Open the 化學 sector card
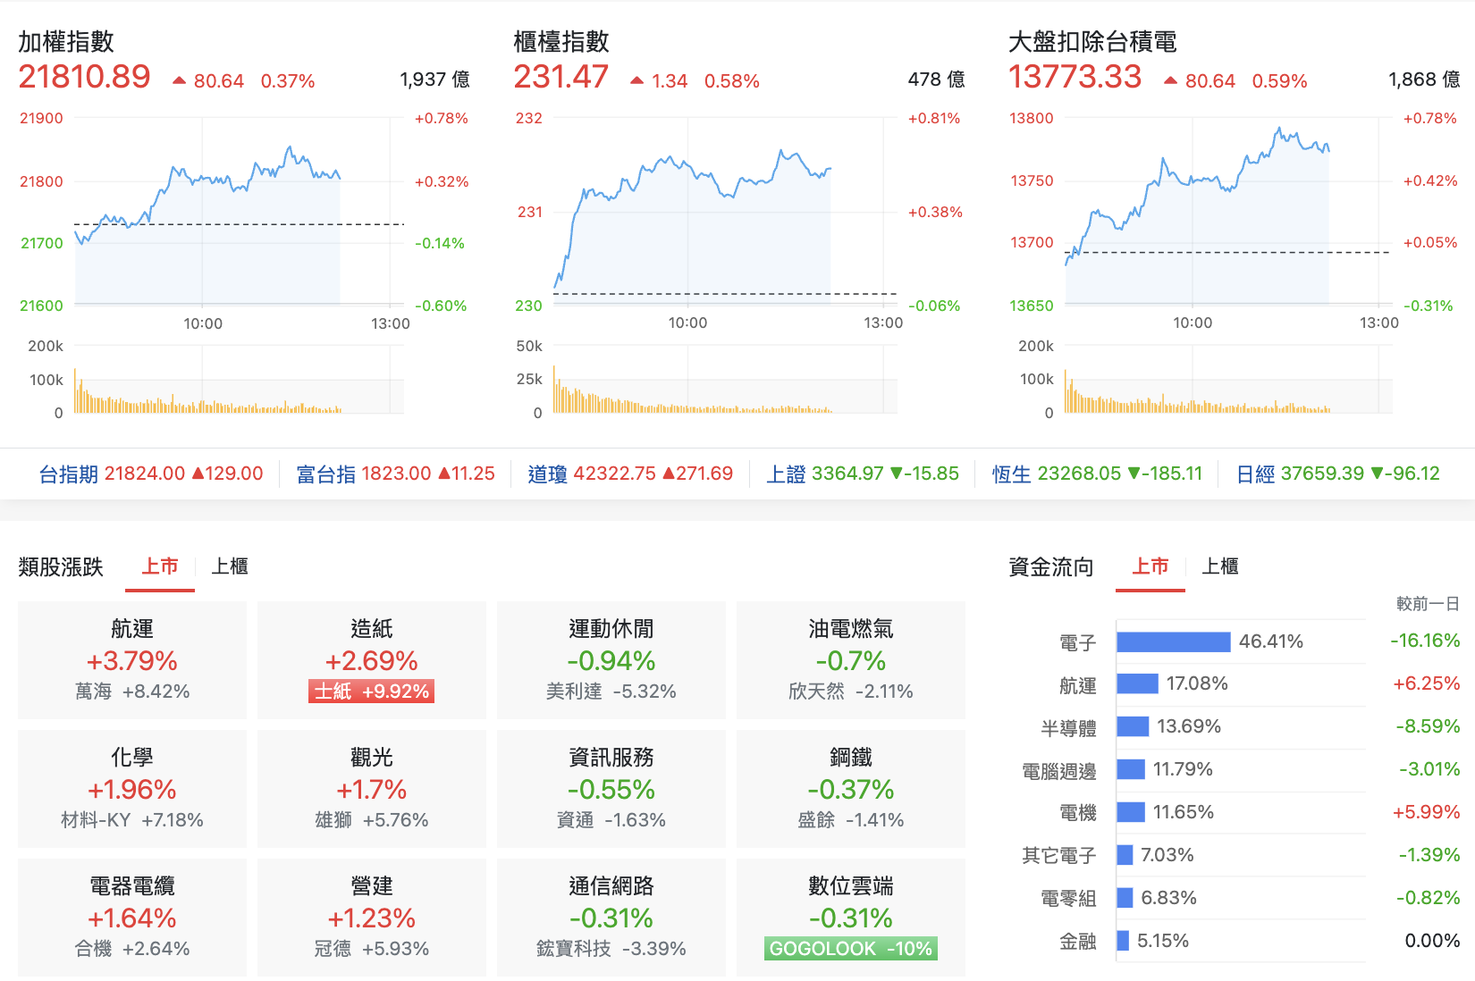The width and height of the screenshot is (1475, 981). tap(132, 789)
